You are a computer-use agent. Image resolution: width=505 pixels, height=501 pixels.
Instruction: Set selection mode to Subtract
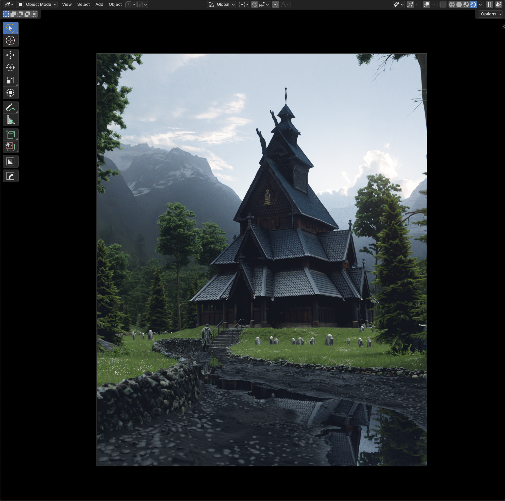click(x=20, y=14)
